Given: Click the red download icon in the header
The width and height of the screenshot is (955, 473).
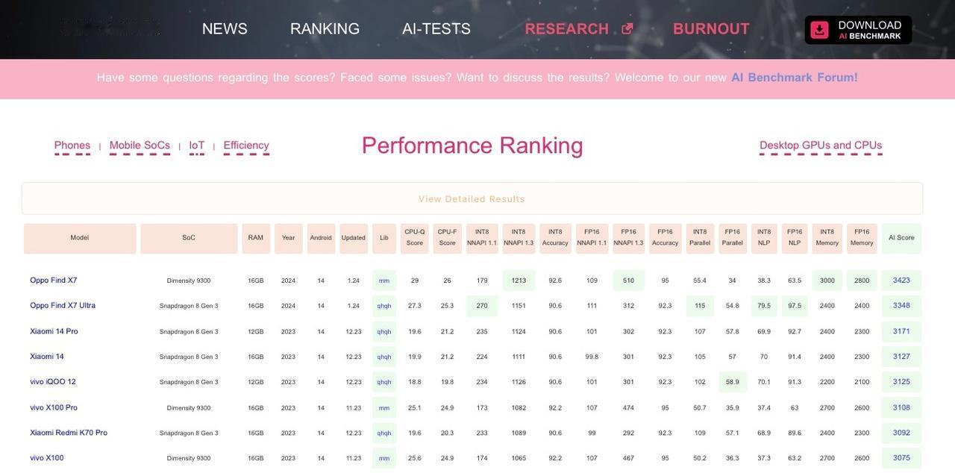Looking at the screenshot, I should [x=820, y=30].
